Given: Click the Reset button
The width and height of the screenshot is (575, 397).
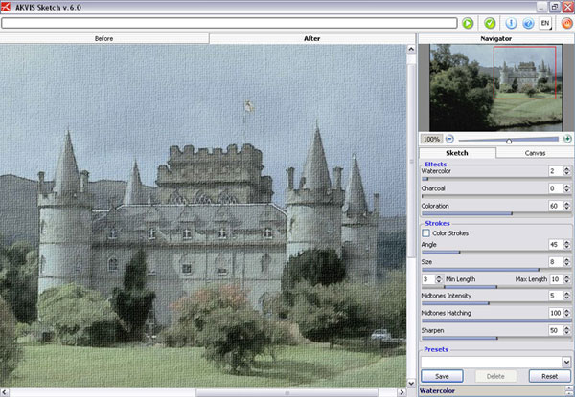Looking at the screenshot, I should [549, 376].
